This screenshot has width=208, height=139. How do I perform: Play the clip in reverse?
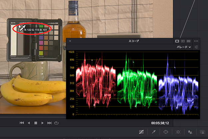point(29,123)
